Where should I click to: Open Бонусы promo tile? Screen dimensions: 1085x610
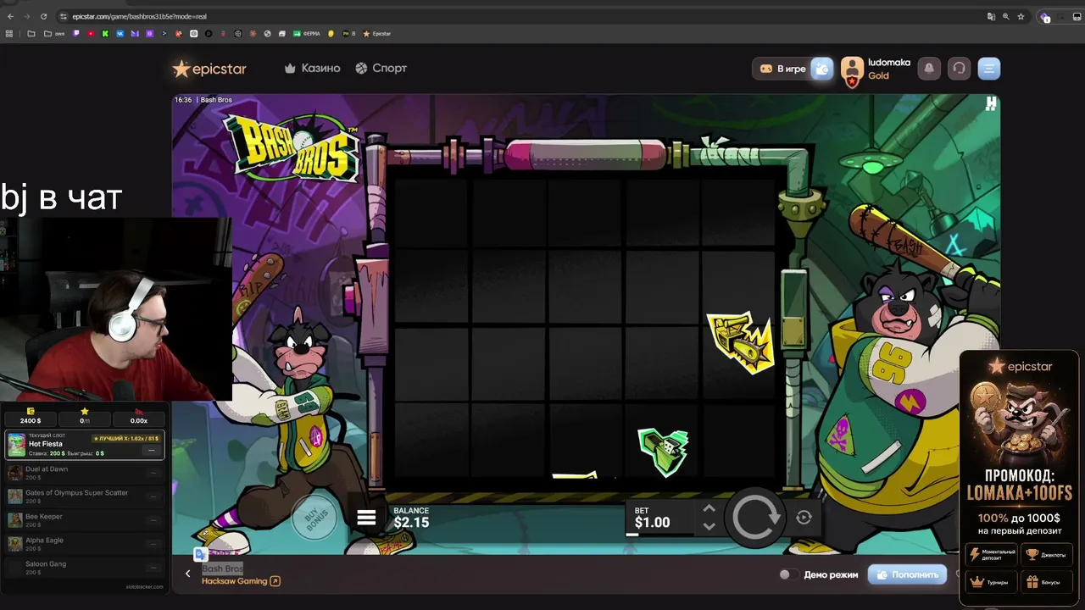(x=1046, y=582)
